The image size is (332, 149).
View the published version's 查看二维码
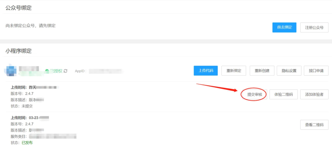point(314,125)
